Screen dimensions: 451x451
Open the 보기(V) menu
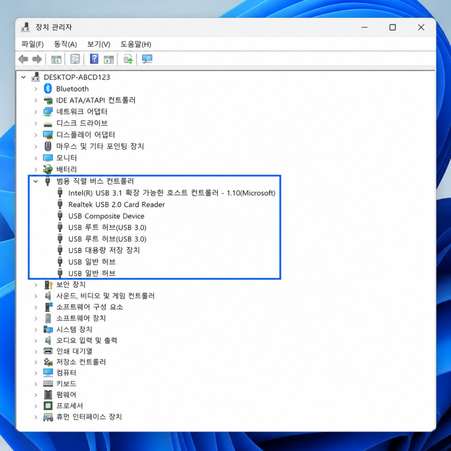coord(99,44)
